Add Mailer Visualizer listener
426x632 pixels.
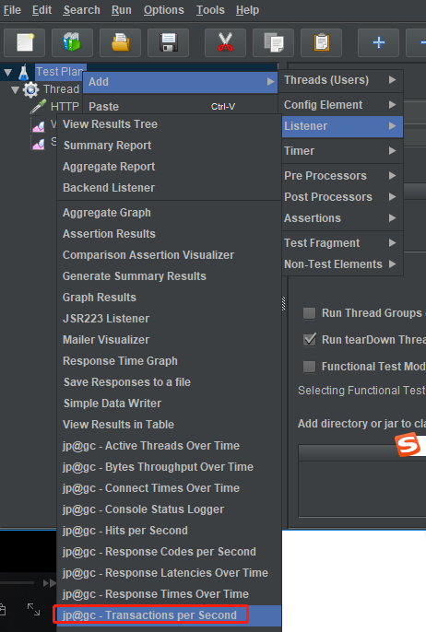[169, 340]
